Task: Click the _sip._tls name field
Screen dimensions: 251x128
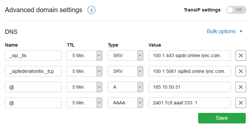Action: (x=33, y=55)
